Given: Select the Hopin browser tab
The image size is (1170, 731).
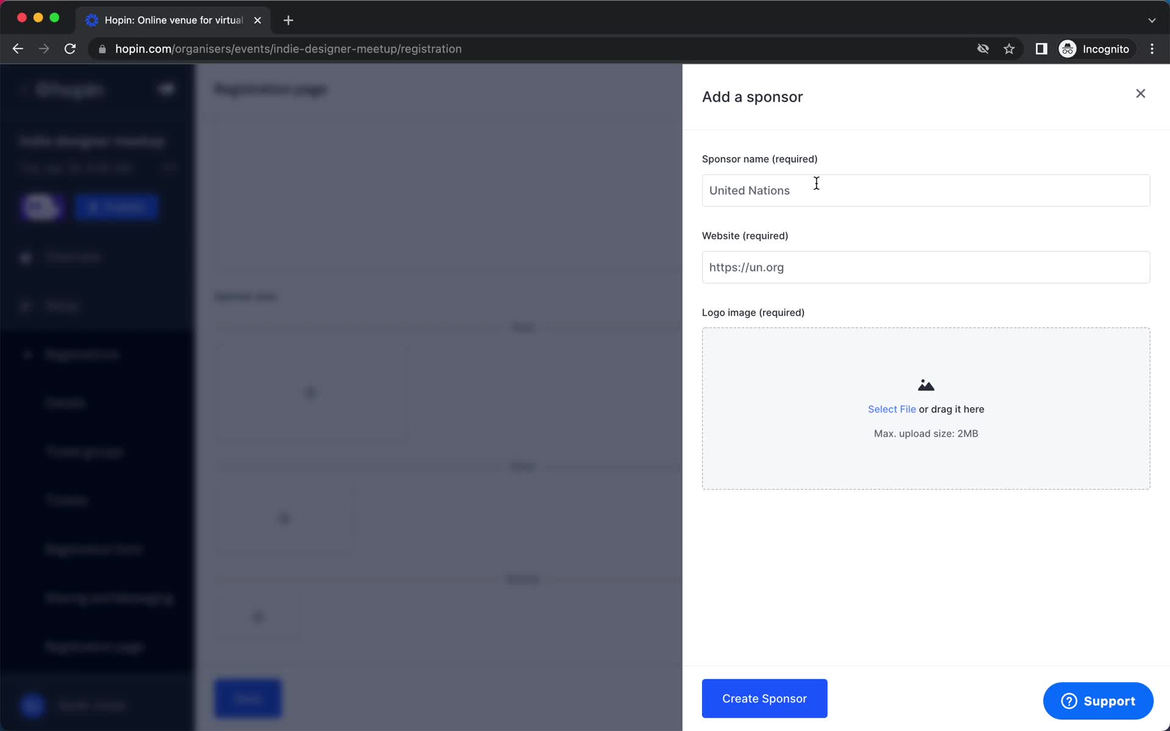Looking at the screenshot, I should [x=172, y=20].
